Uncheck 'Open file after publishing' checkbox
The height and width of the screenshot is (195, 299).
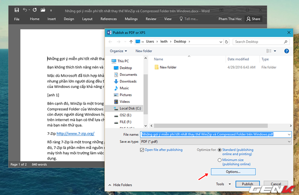[x=142, y=150]
